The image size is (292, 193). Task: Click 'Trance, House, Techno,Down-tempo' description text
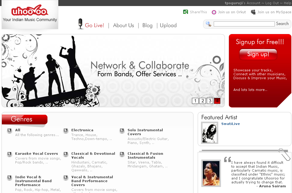point(91,137)
